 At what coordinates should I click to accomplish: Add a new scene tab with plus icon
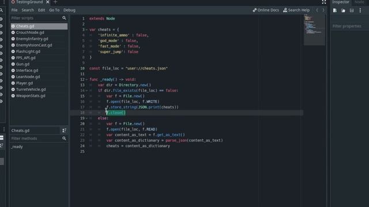click(x=55, y=2)
